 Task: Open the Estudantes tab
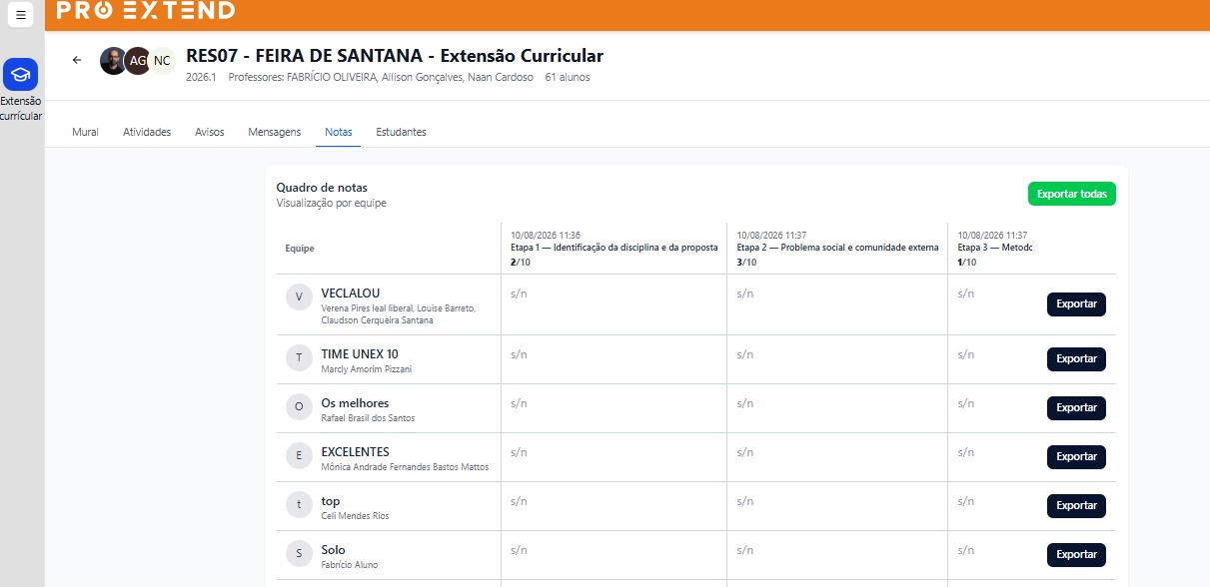[x=401, y=132]
